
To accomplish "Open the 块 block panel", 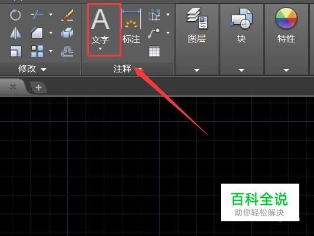I will click(242, 25).
